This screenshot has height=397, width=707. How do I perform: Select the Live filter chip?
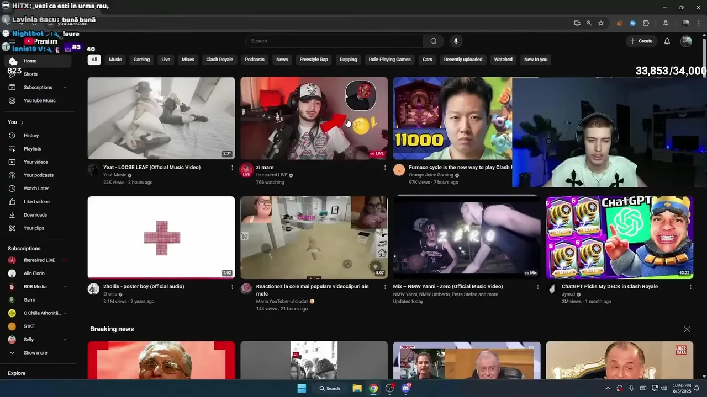(166, 60)
